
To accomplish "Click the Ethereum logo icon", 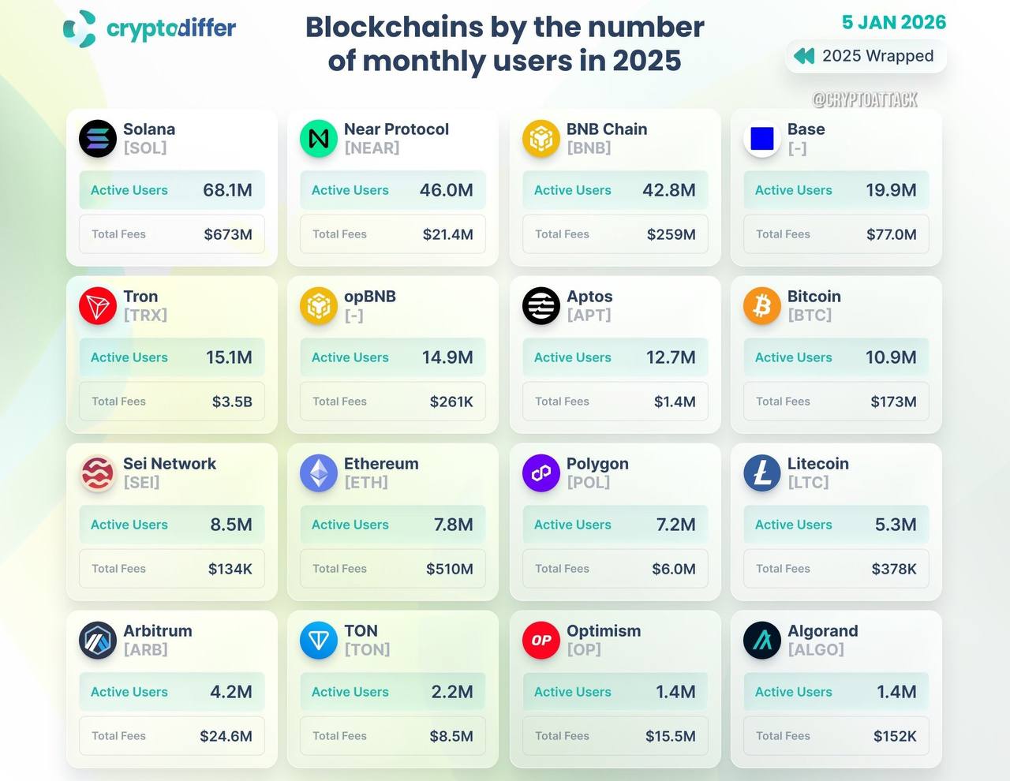I will tap(319, 473).
